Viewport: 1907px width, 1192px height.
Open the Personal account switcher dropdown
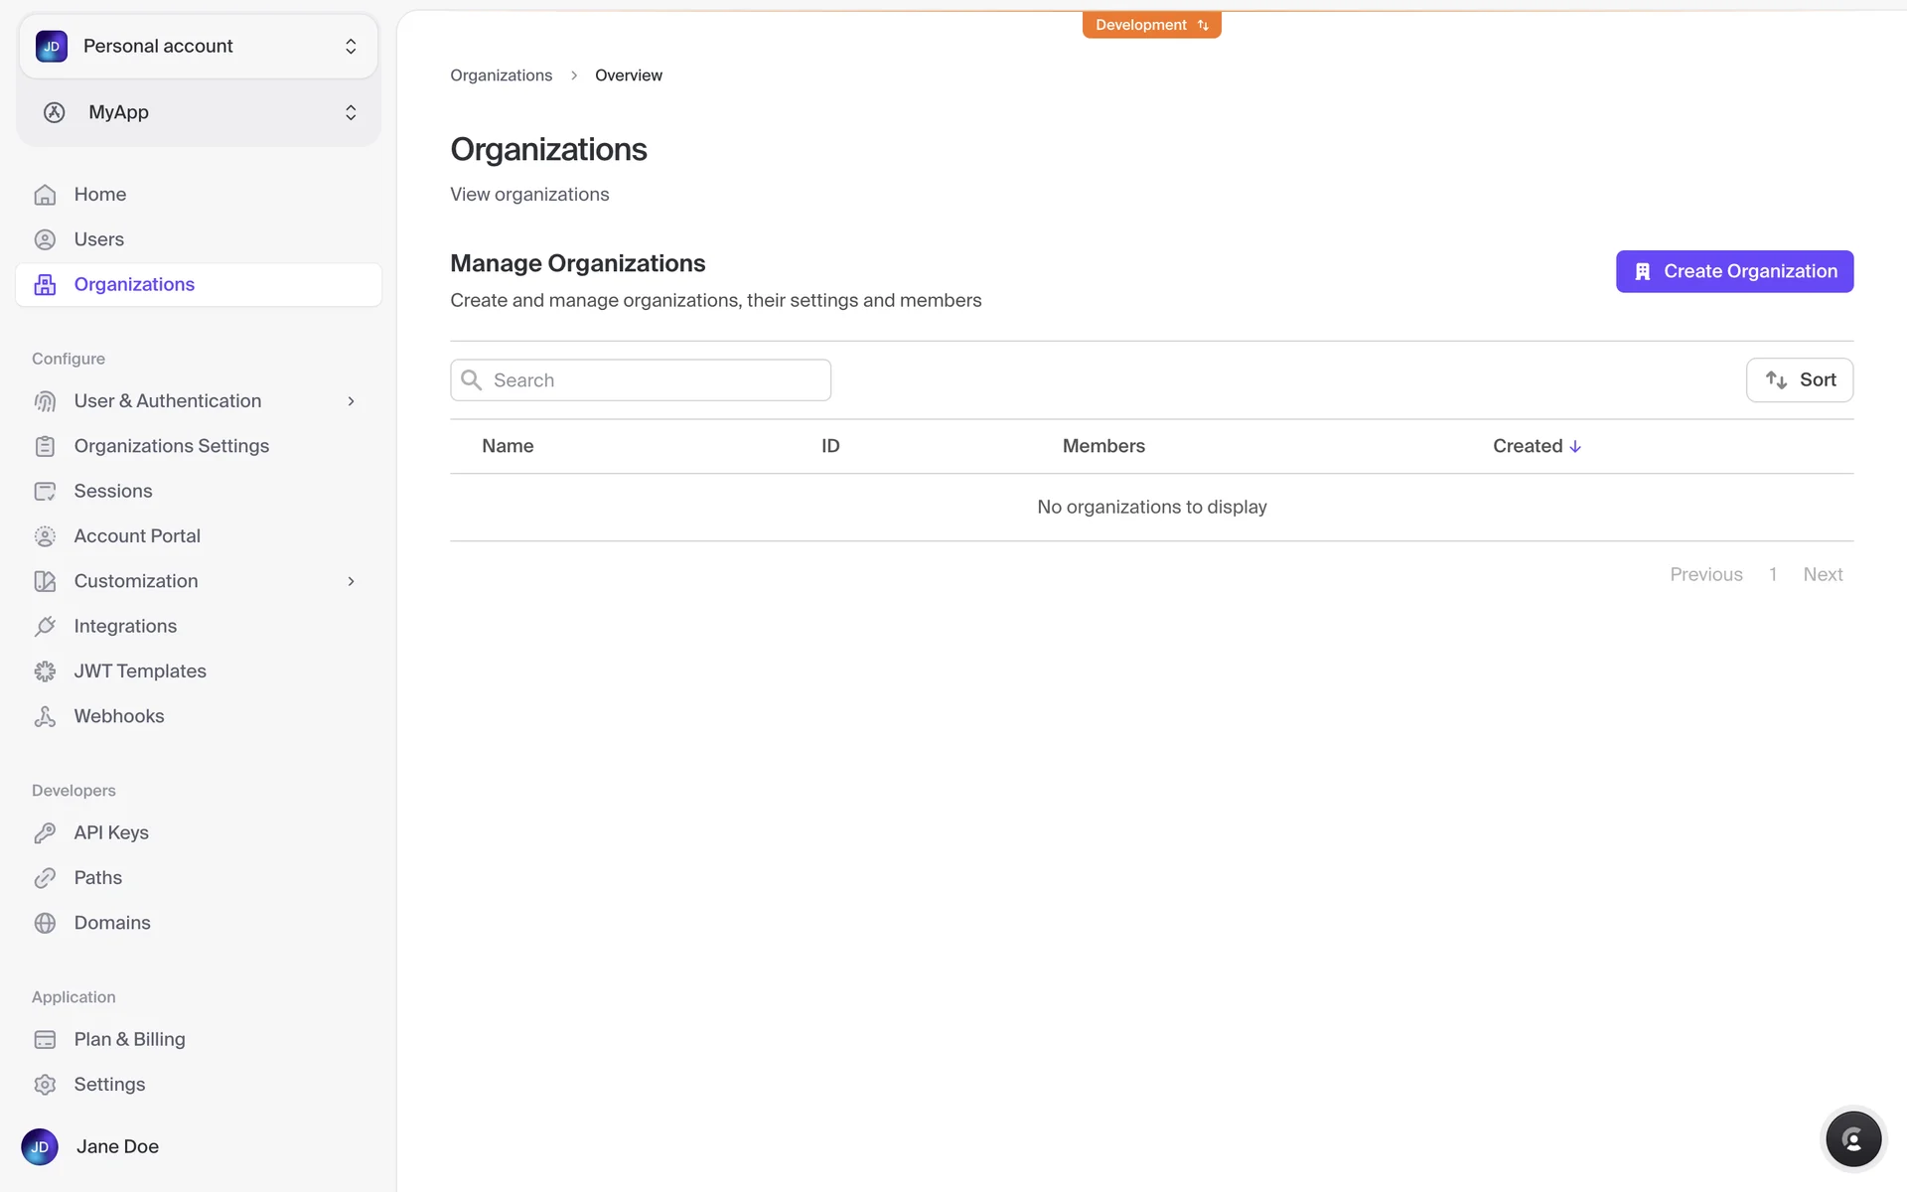pyautogui.click(x=198, y=47)
